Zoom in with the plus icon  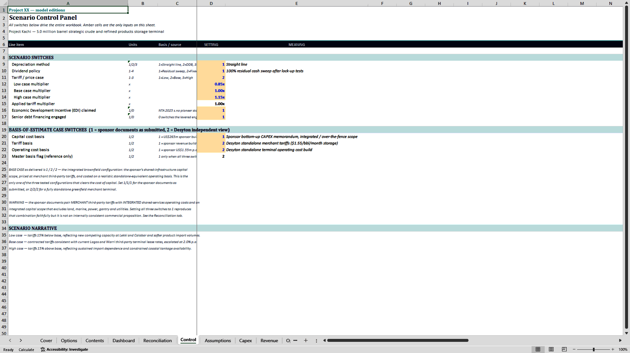click(613, 349)
